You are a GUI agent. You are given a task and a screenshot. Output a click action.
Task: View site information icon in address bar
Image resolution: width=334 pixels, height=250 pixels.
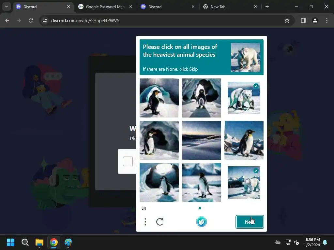pyautogui.click(x=45, y=21)
